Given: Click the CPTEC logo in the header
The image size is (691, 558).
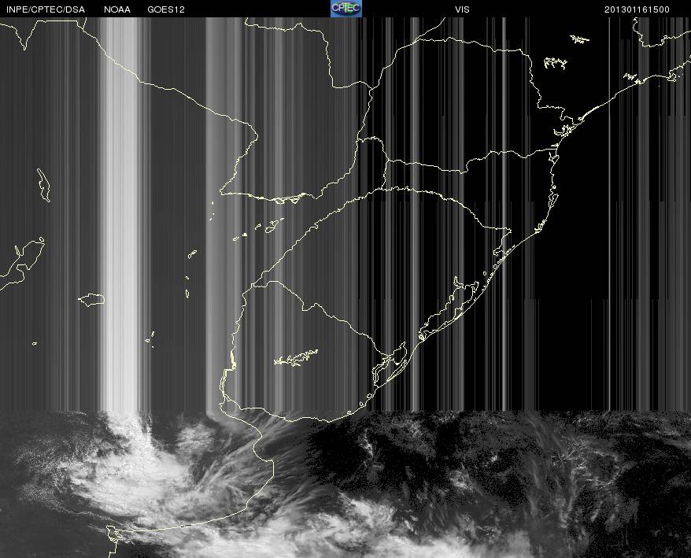Looking at the screenshot, I should [x=345, y=8].
